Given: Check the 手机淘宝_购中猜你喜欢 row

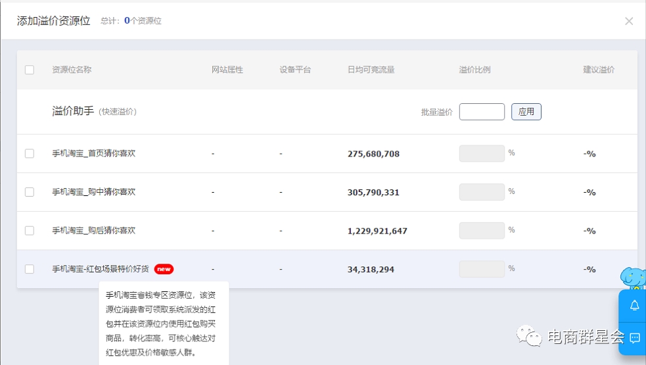Looking at the screenshot, I should 30,192.
